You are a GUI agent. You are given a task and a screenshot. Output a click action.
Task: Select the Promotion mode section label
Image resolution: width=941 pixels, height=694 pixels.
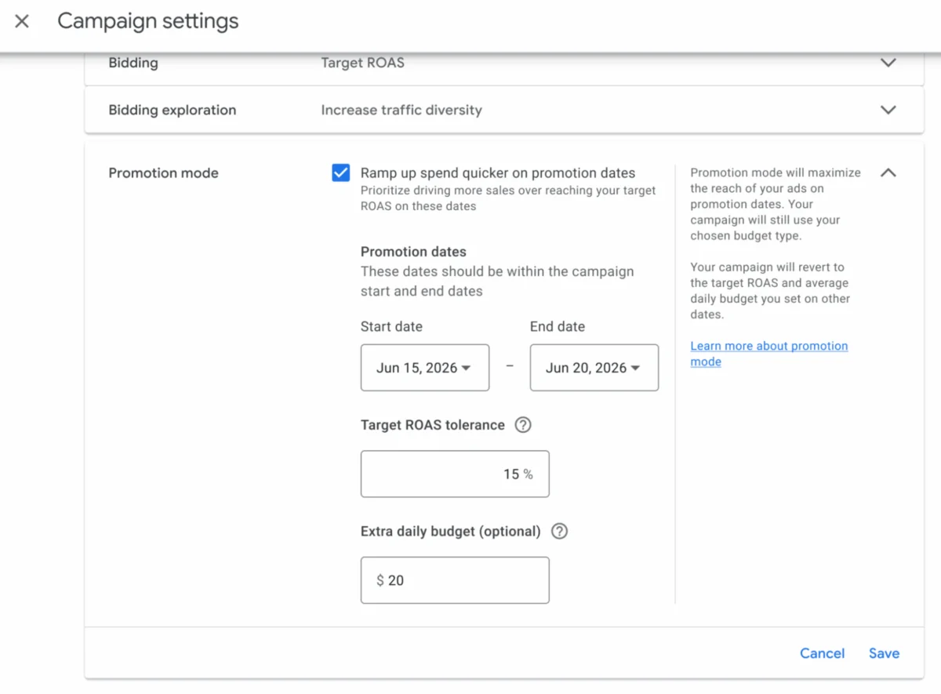click(163, 173)
